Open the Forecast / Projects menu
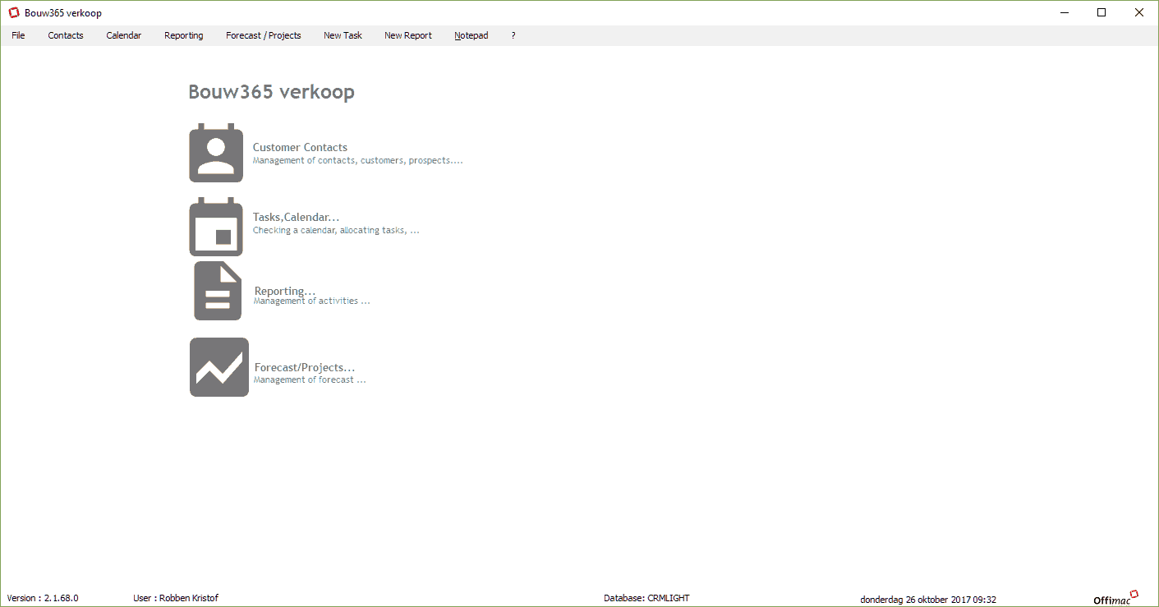1159x607 pixels. point(264,35)
